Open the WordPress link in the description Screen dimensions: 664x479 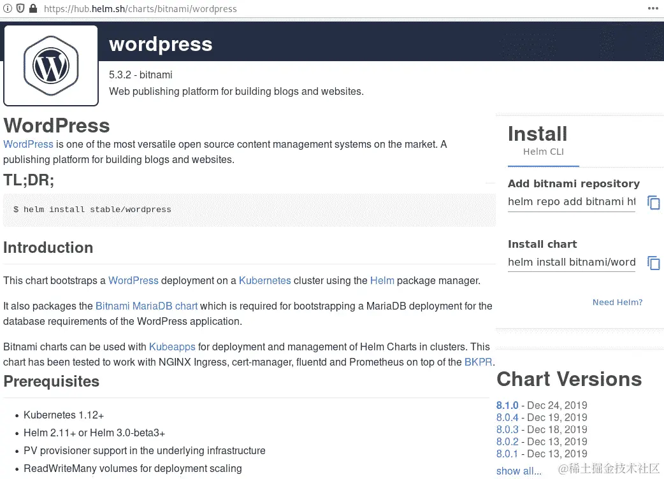pyautogui.click(x=28, y=144)
